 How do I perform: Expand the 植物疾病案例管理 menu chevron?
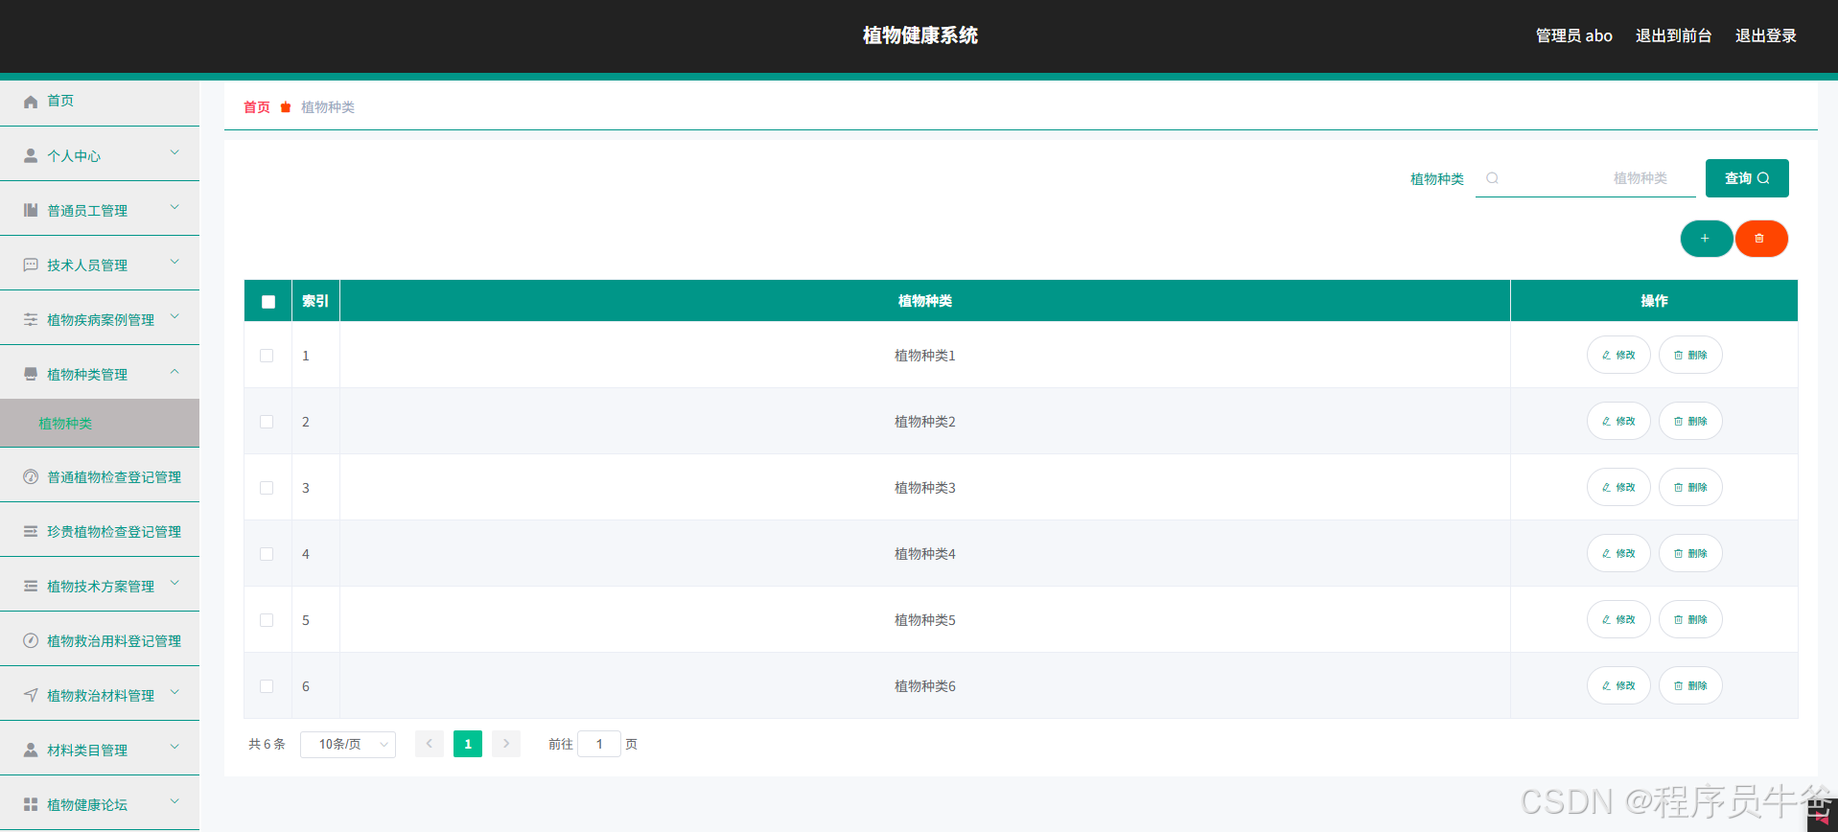[174, 316]
